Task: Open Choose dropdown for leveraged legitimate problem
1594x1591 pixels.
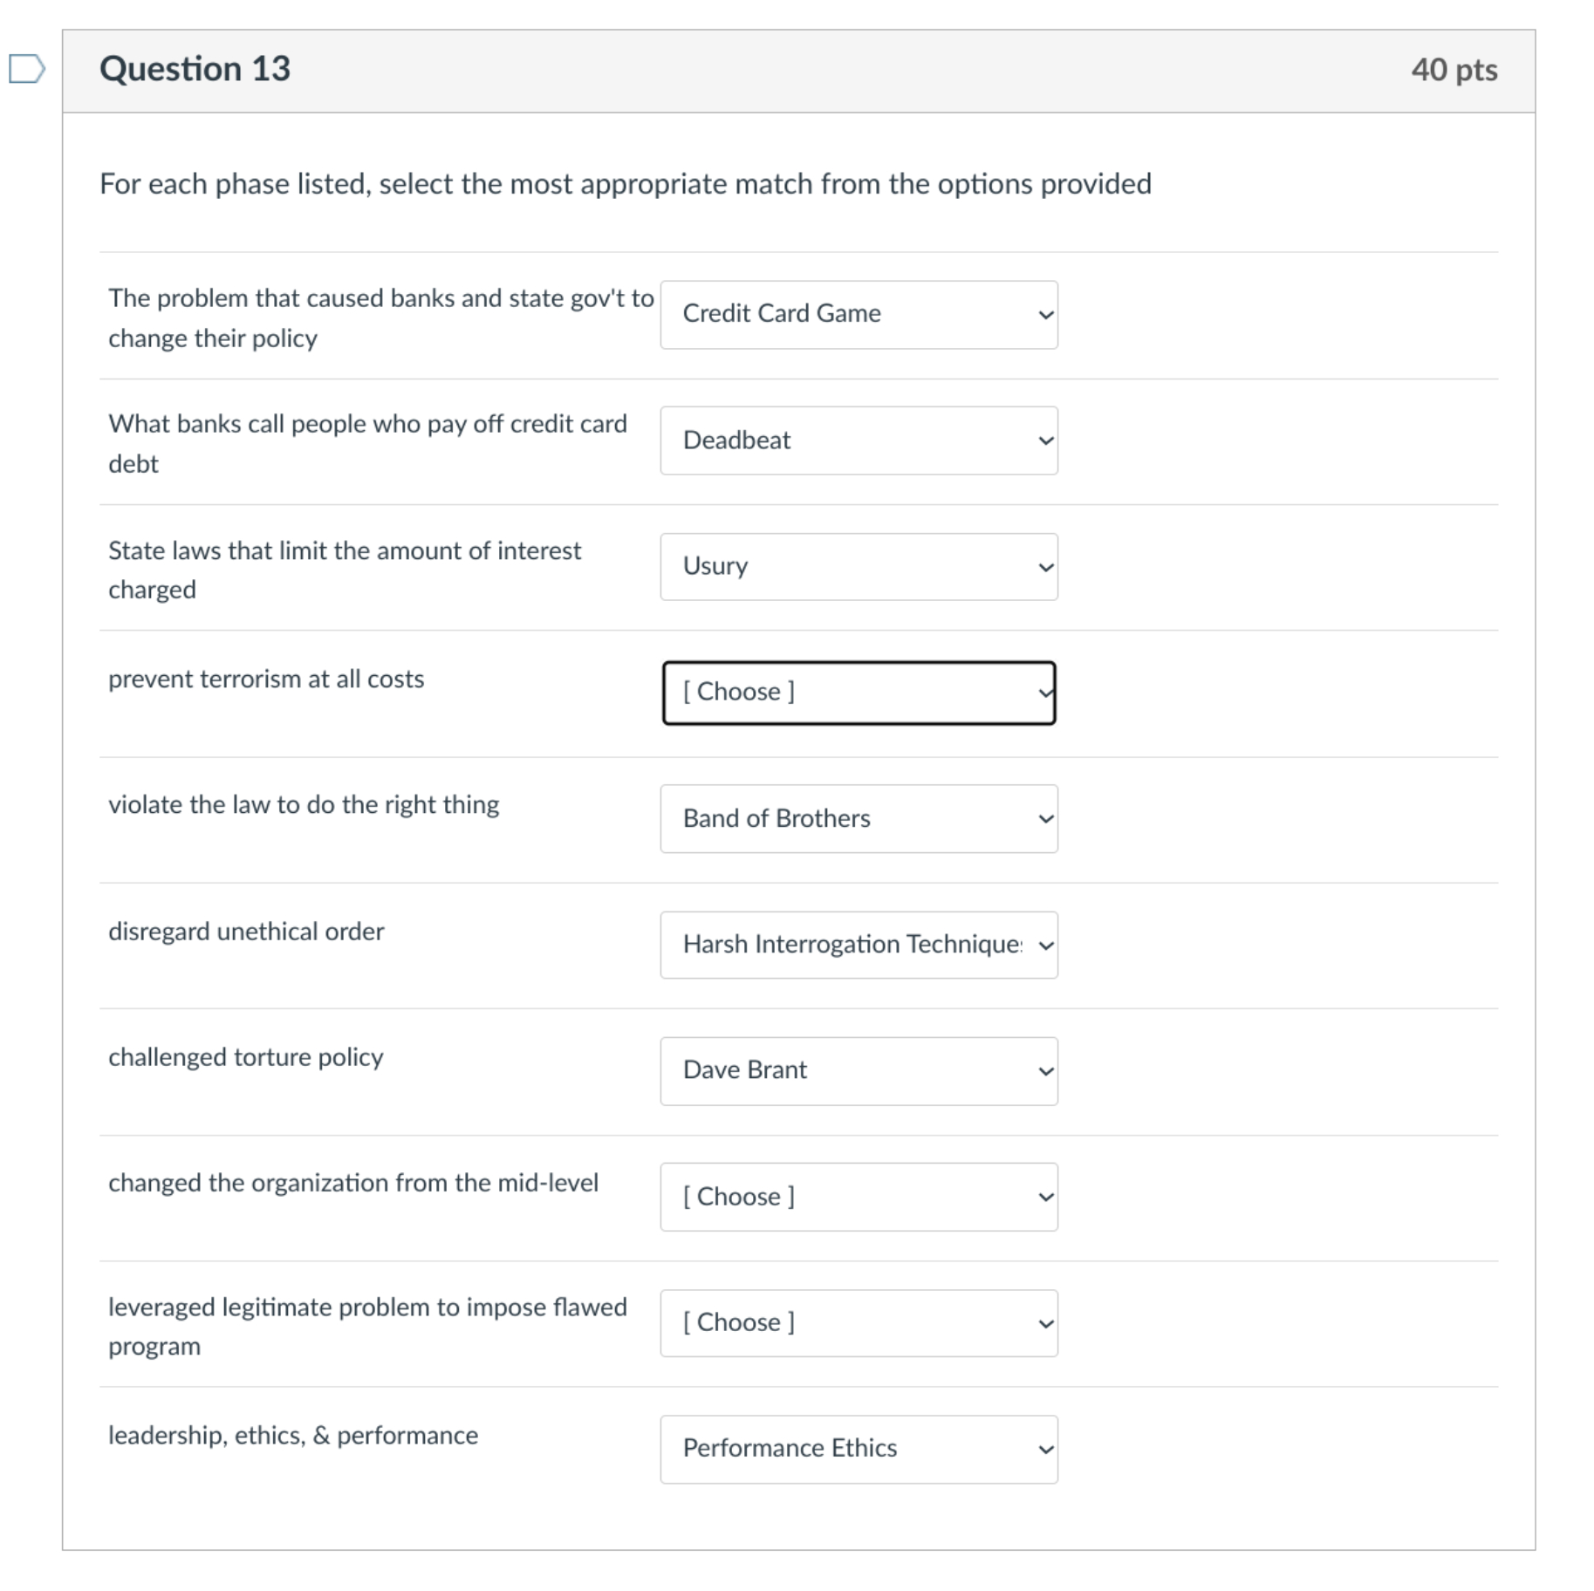Action: pyautogui.click(x=857, y=1322)
